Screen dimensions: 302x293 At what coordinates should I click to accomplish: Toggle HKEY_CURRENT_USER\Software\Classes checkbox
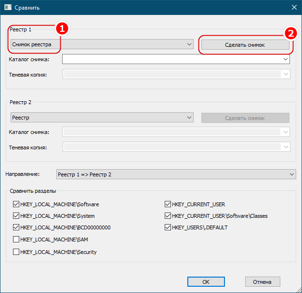pos(168,216)
